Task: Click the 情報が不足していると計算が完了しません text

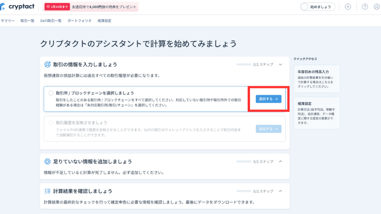Action: [x=104, y=173]
